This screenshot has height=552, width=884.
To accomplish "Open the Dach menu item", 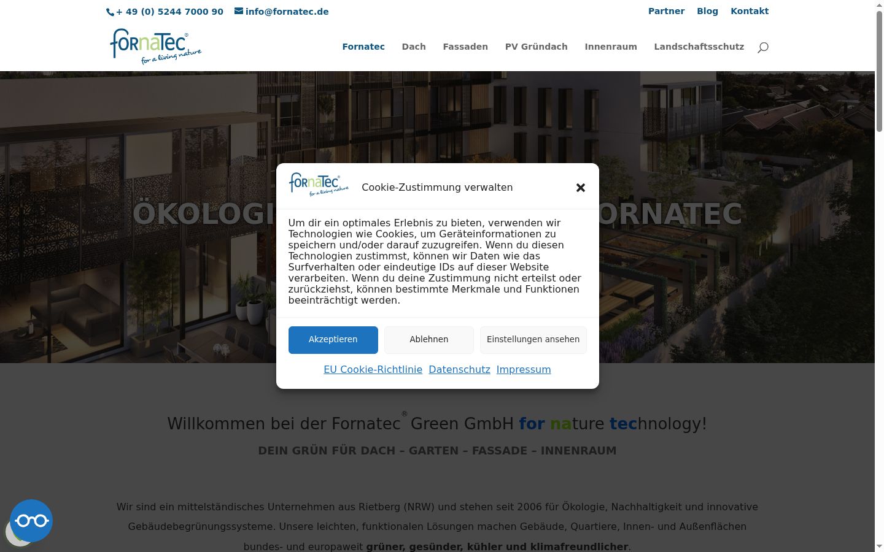I will tap(414, 47).
